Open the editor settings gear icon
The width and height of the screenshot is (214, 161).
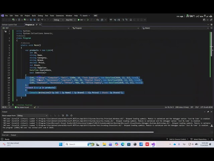point(211,24)
